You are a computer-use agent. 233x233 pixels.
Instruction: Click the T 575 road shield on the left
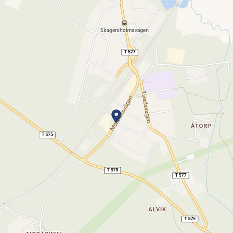coord(47,135)
